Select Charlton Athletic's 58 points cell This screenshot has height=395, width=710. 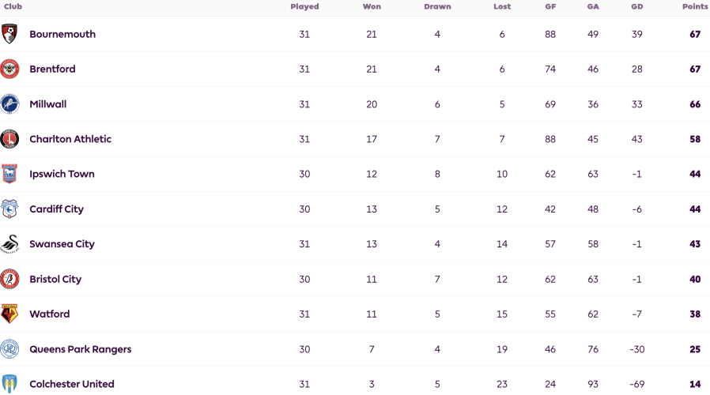click(x=695, y=139)
